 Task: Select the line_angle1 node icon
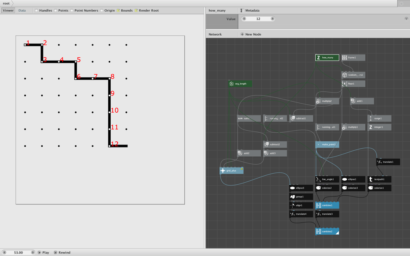point(318,179)
